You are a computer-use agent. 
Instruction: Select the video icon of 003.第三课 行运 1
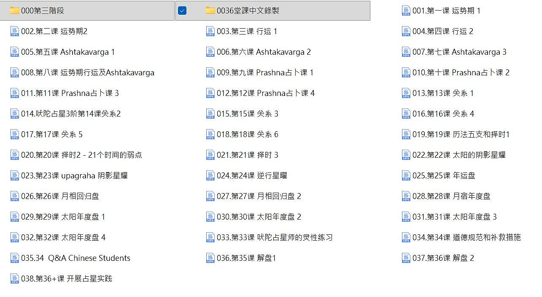tap(210, 31)
